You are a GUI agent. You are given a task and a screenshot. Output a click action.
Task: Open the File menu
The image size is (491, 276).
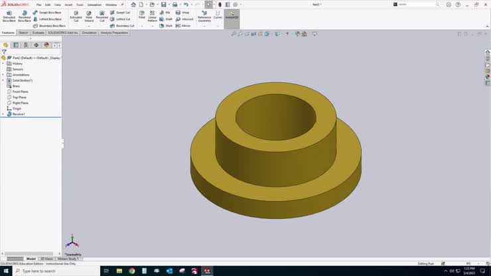[x=39, y=5]
